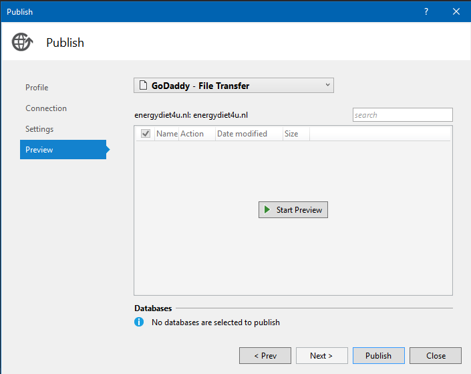
Task: Sort by the Name column header
Action: pos(167,134)
